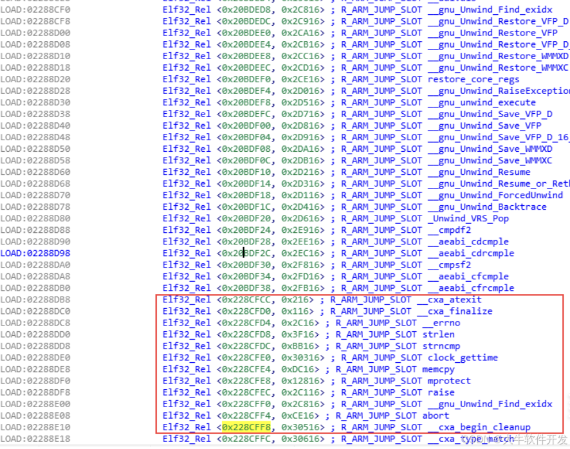Viewport: 570px width, 449px height.
Task: Click symbol __cmpsf2
Action: pos(449,264)
